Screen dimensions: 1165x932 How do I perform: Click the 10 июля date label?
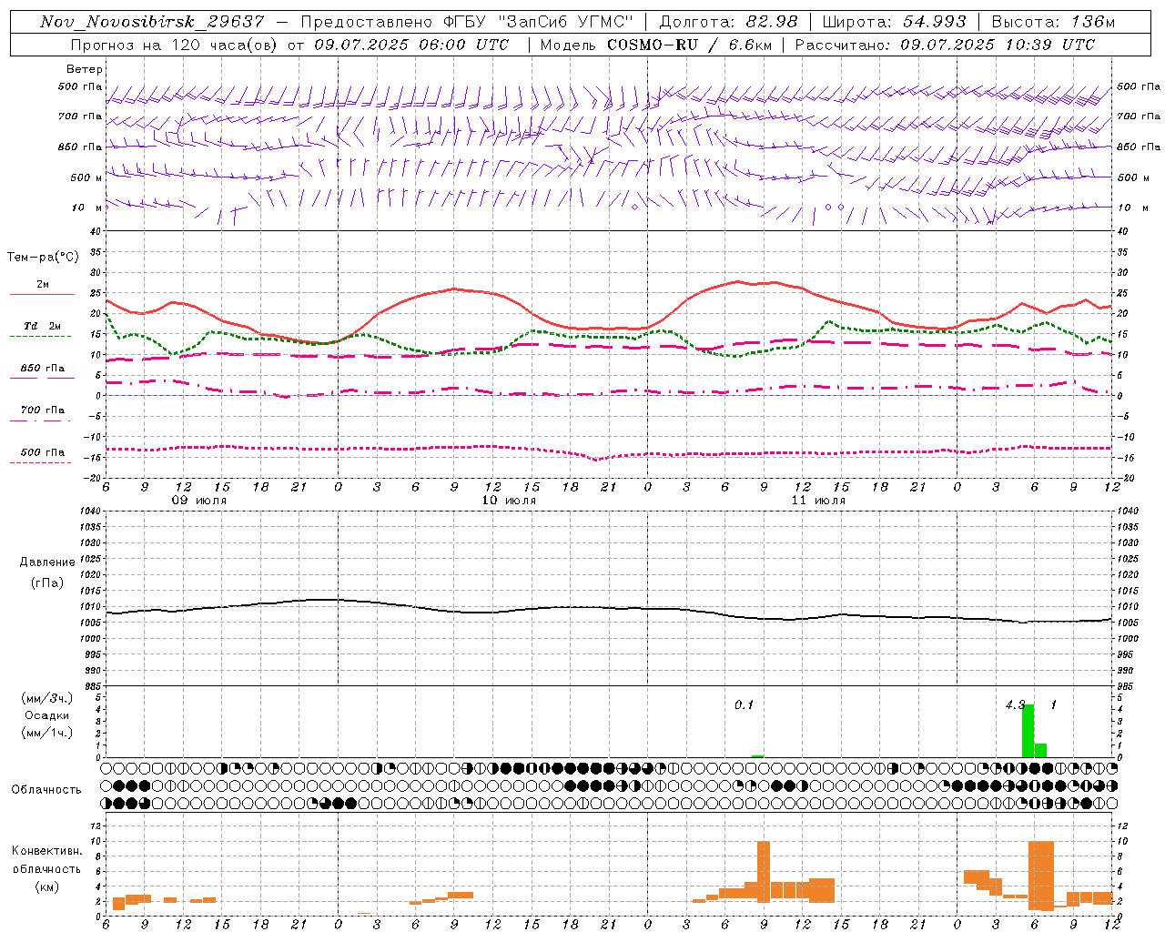[509, 501]
